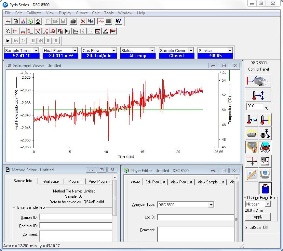Open the Sample Cover status dropdown

coord(191,50)
